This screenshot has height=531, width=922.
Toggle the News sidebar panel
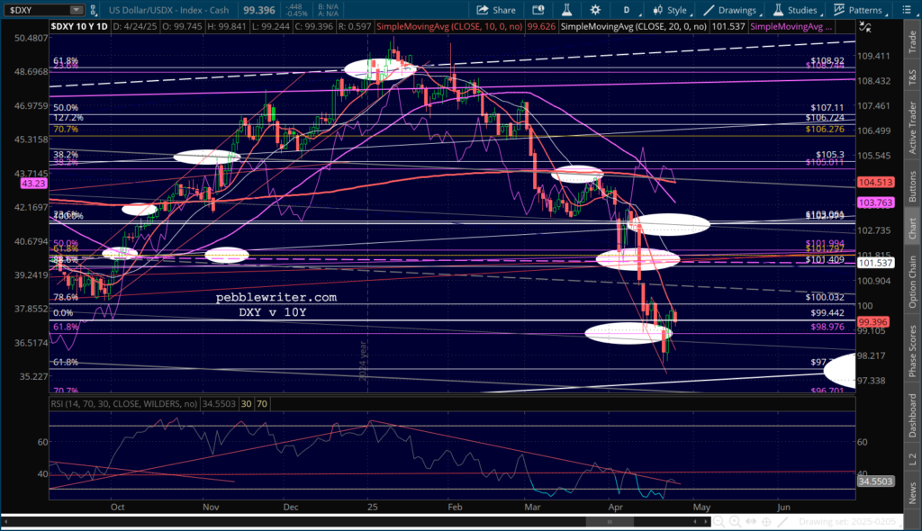coord(912,492)
